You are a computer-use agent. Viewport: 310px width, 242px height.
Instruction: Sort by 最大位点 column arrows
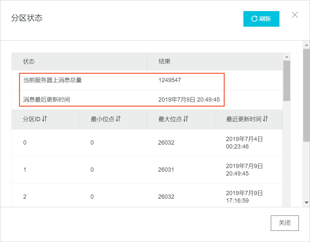pyautogui.click(x=186, y=119)
